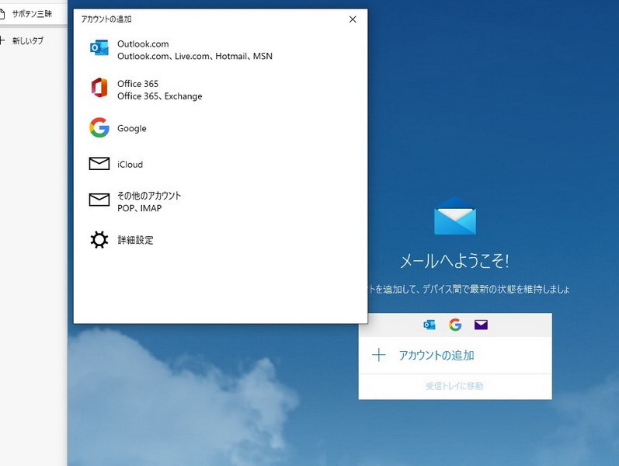Open 詳細設定 advanced setup label
The width and height of the screenshot is (619, 466).
pos(135,240)
